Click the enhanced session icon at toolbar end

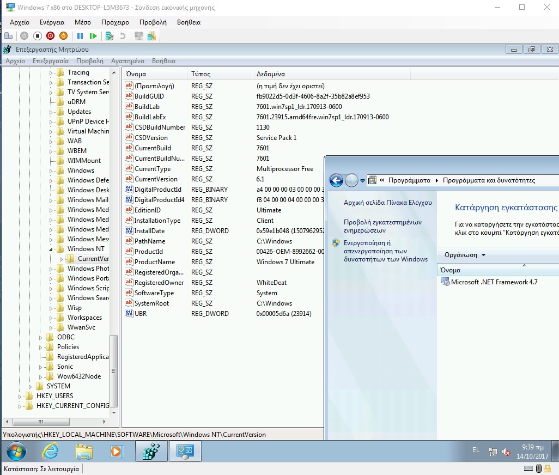click(151, 36)
